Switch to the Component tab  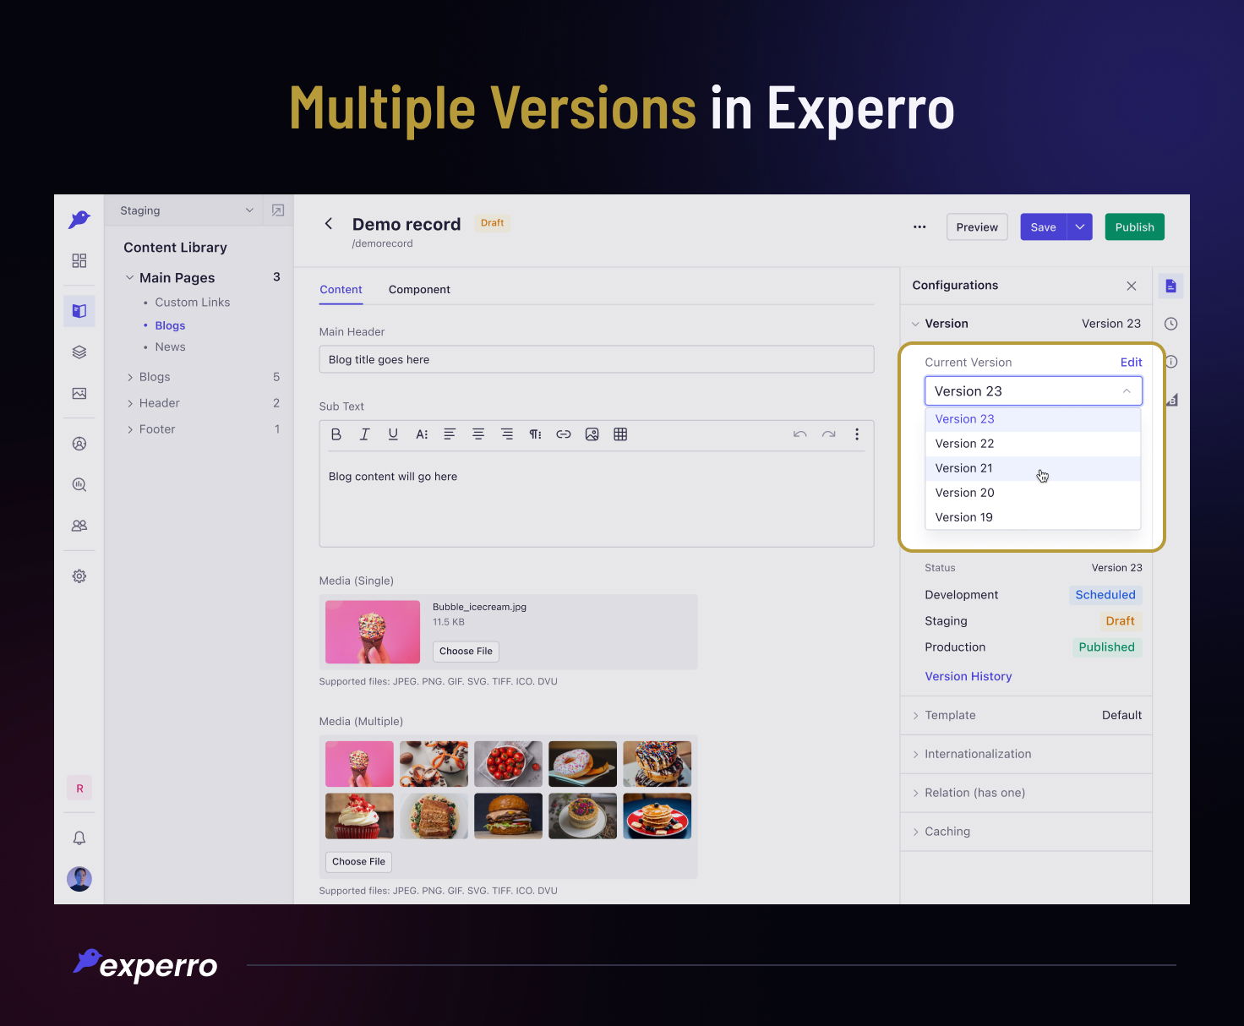click(419, 290)
